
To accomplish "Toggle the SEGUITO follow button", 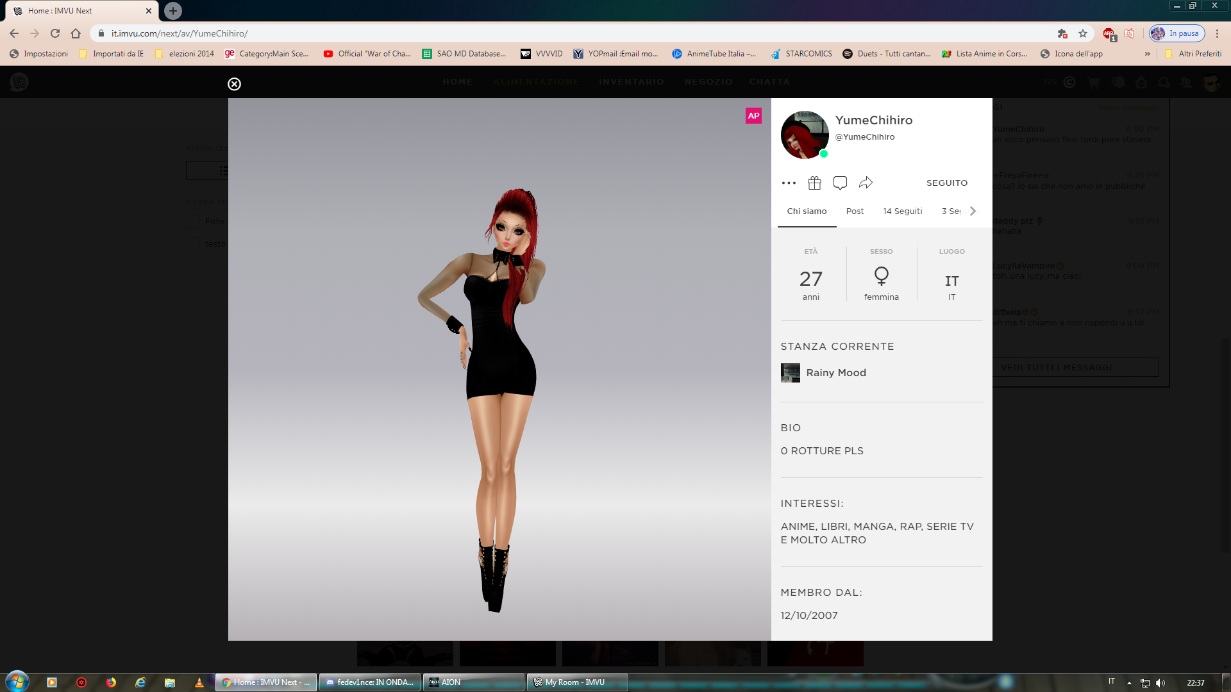I will pos(946,183).
